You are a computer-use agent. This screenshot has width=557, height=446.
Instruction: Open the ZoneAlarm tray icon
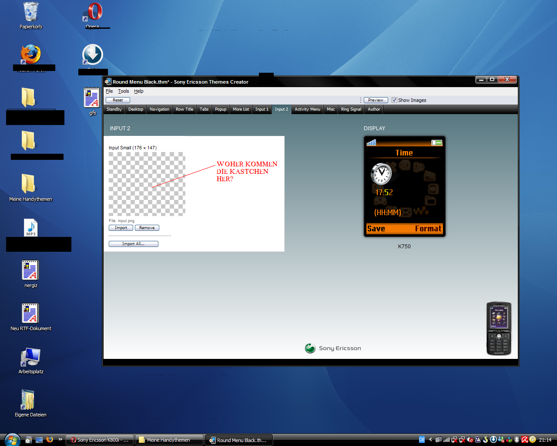coord(478,440)
